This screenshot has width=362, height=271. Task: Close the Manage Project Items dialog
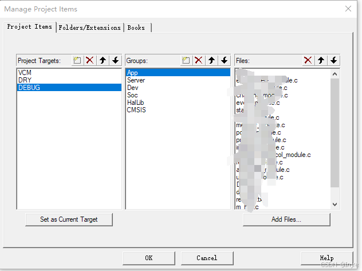pos(348,9)
